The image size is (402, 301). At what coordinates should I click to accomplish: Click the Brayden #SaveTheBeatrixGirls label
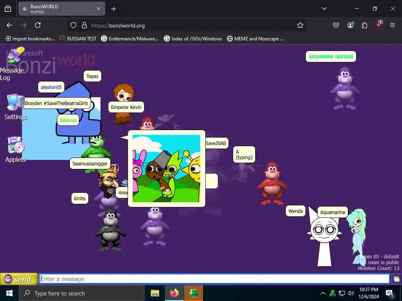pyautogui.click(x=57, y=103)
